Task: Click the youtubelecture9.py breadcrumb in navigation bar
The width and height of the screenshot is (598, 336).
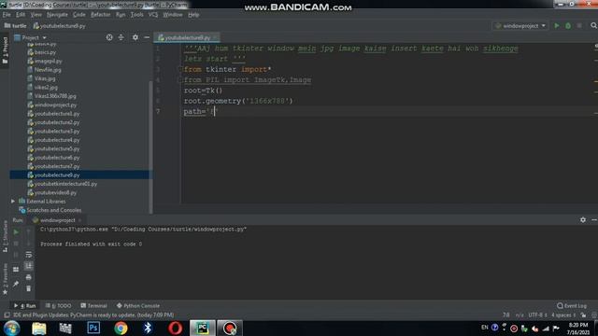Action: pyautogui.click(x=59, y=26)
